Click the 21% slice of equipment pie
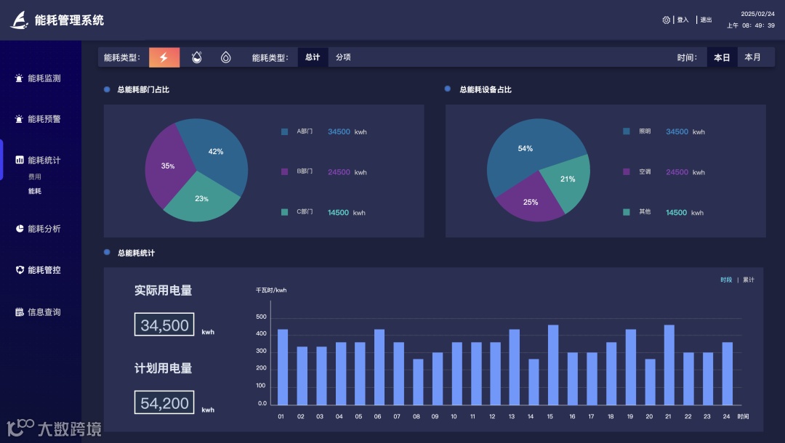785x443 pixels. [568, 180]
